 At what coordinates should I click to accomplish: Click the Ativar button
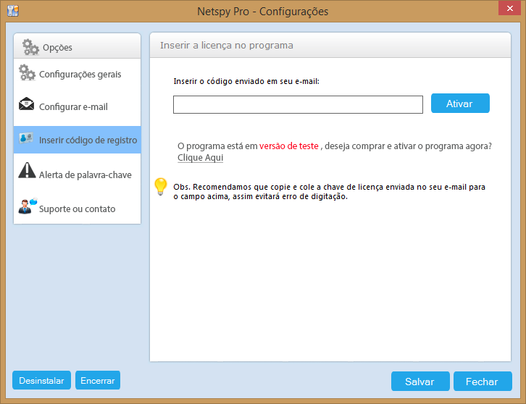[x=460, y=104]
